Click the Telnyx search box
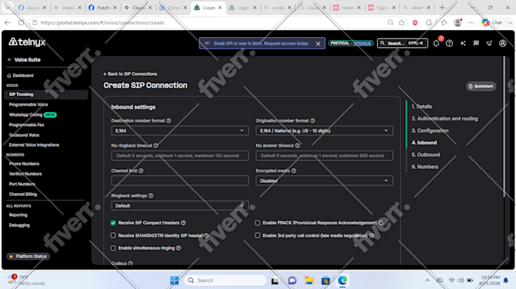516x289 pixels. (402, 43)
